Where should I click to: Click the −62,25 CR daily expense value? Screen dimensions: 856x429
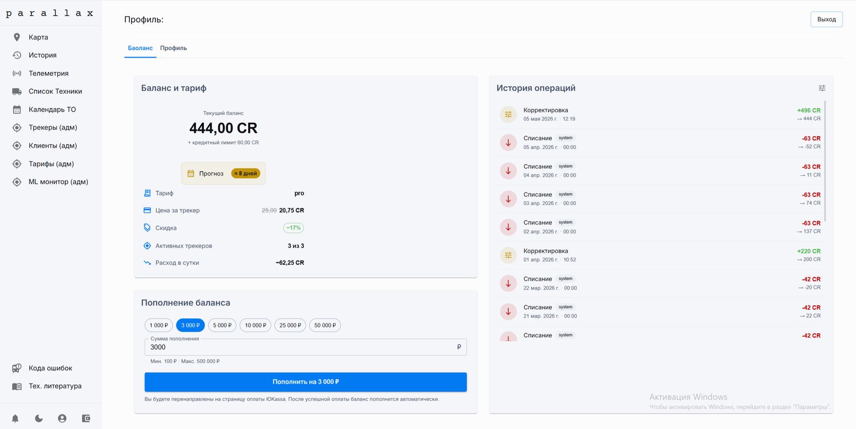290,263
